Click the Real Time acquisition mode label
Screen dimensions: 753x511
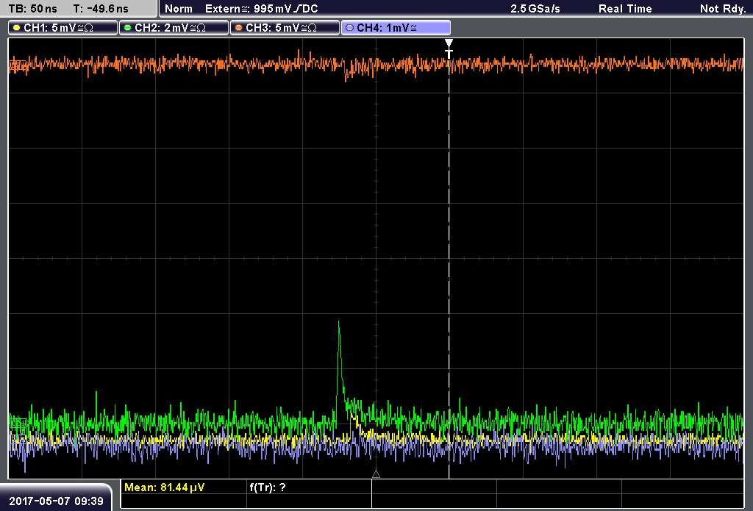pyautogui.click(x=625, y=9)
